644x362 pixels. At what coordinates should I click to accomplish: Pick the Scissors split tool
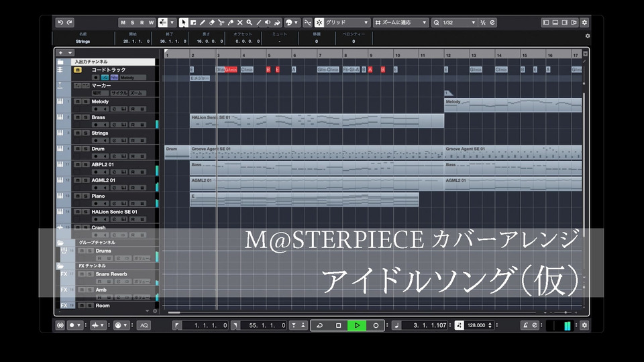pos(221,22)
